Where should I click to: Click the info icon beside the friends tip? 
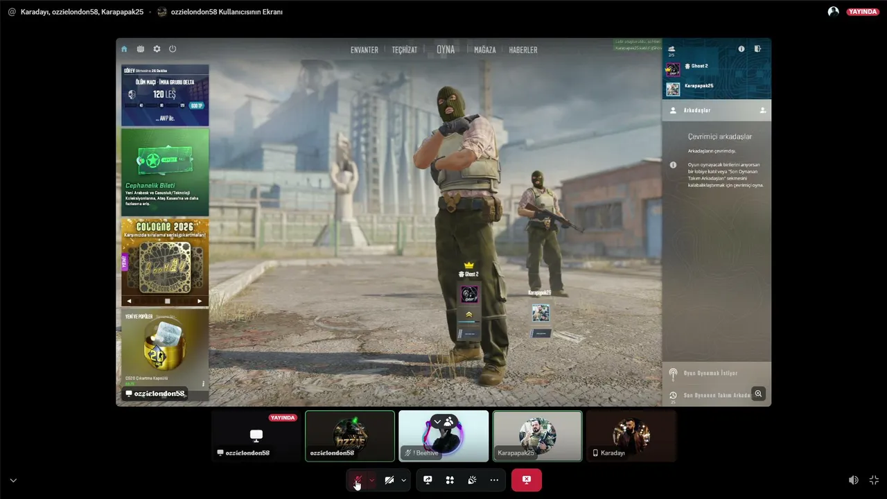coord(673,165)
